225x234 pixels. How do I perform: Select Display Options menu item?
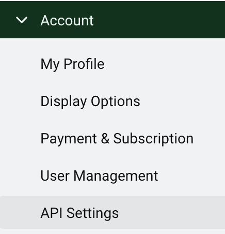pyautogui.click(x=90, y=101)
